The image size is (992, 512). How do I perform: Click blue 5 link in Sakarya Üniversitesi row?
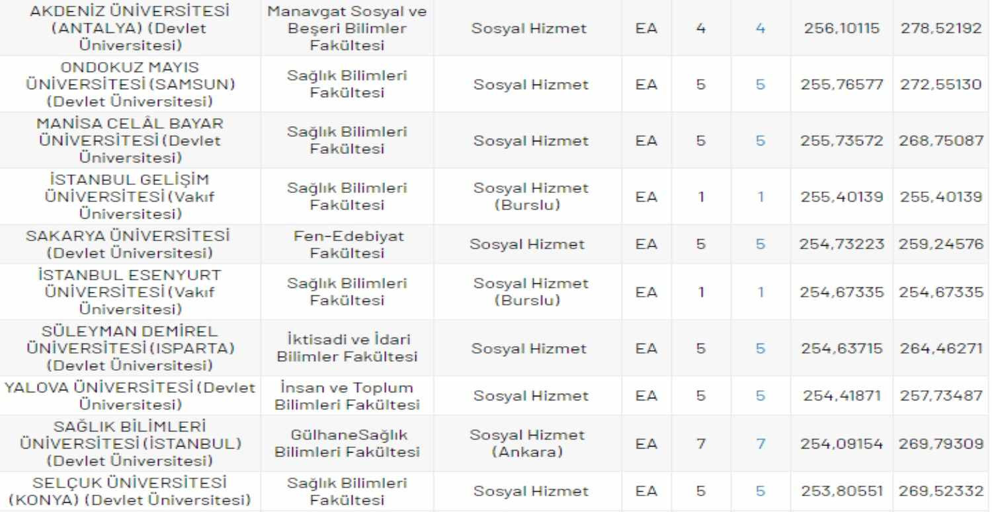(x=760, y=244)
